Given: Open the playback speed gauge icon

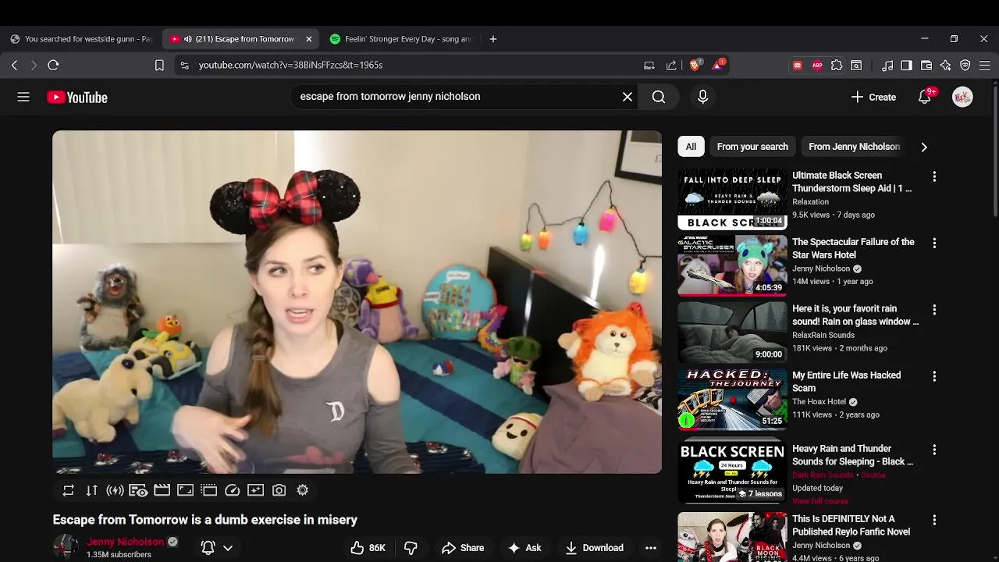Looking at the screenshot, I should click(x=232, y=490).
